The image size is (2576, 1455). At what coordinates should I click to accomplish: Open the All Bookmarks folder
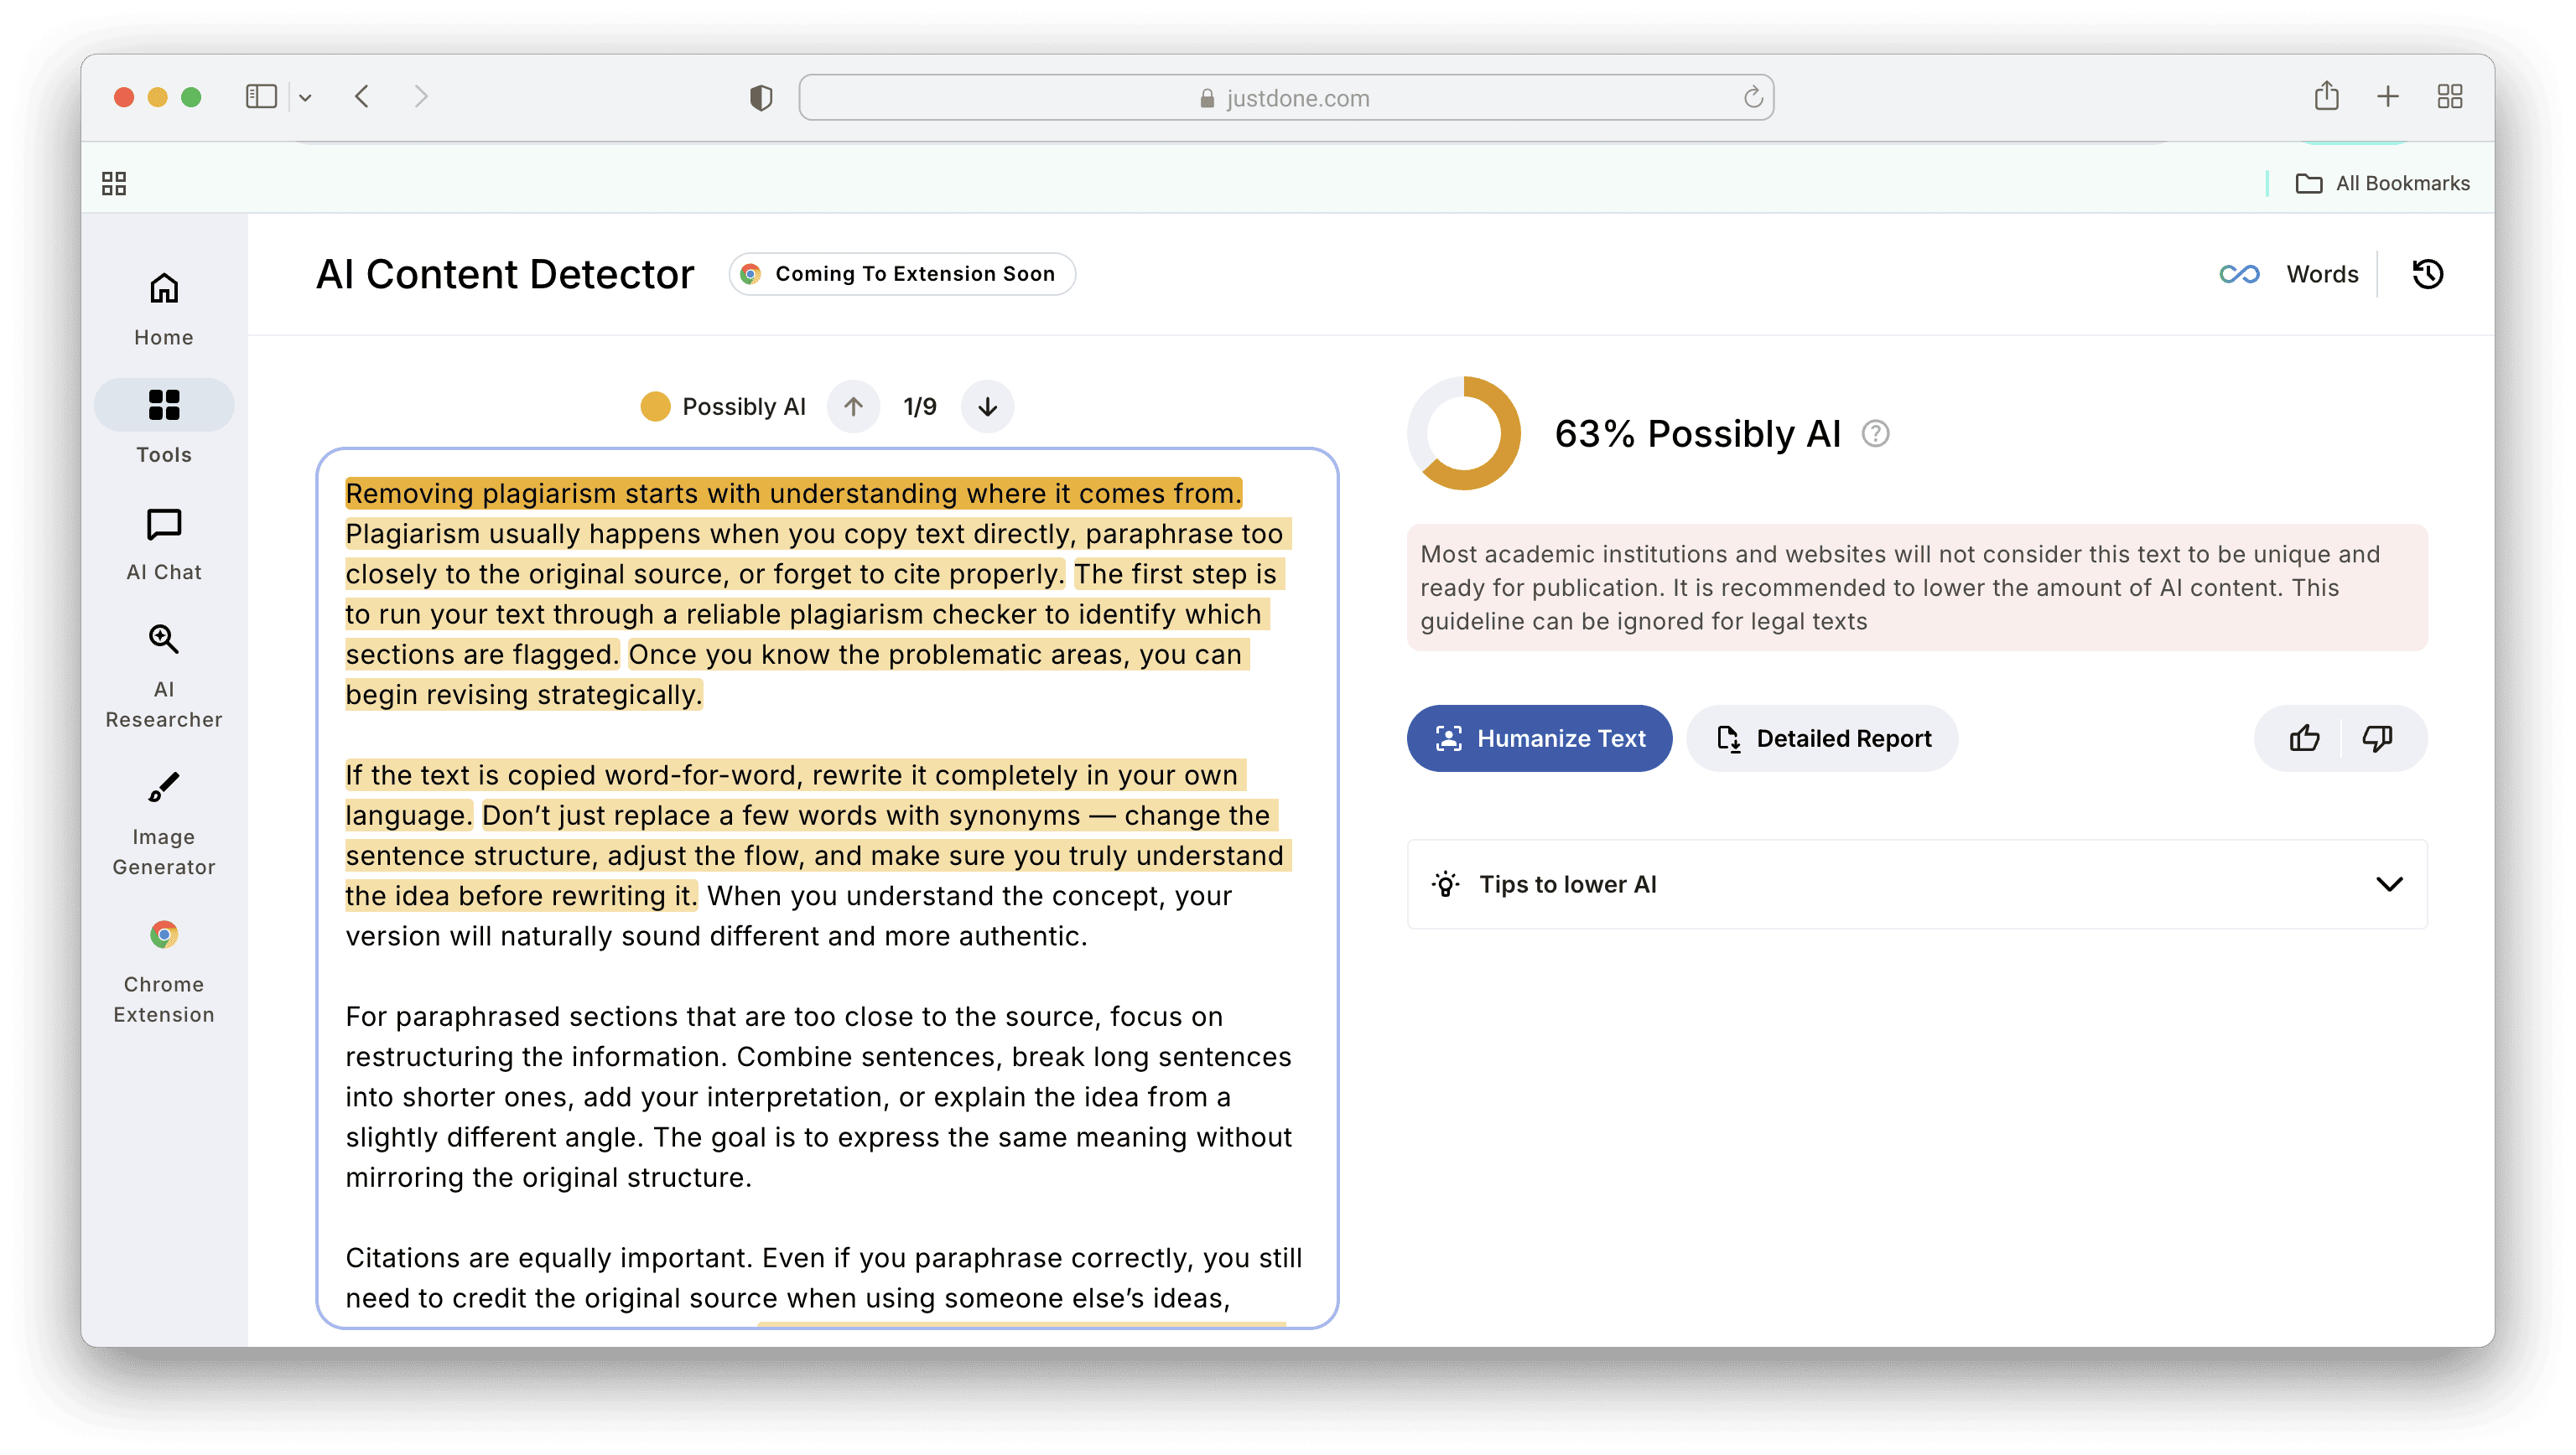[2382, 184]
